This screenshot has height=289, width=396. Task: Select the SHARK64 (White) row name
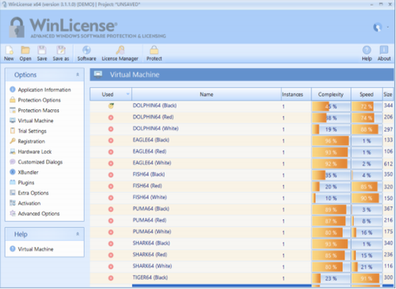pyautogui.click(x=152, y=266)
